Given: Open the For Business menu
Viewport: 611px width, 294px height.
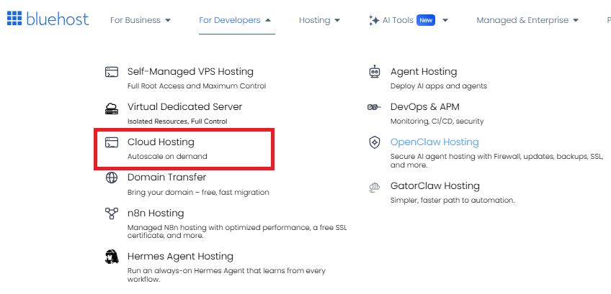Looking at the screenshot, I should 135,20.
